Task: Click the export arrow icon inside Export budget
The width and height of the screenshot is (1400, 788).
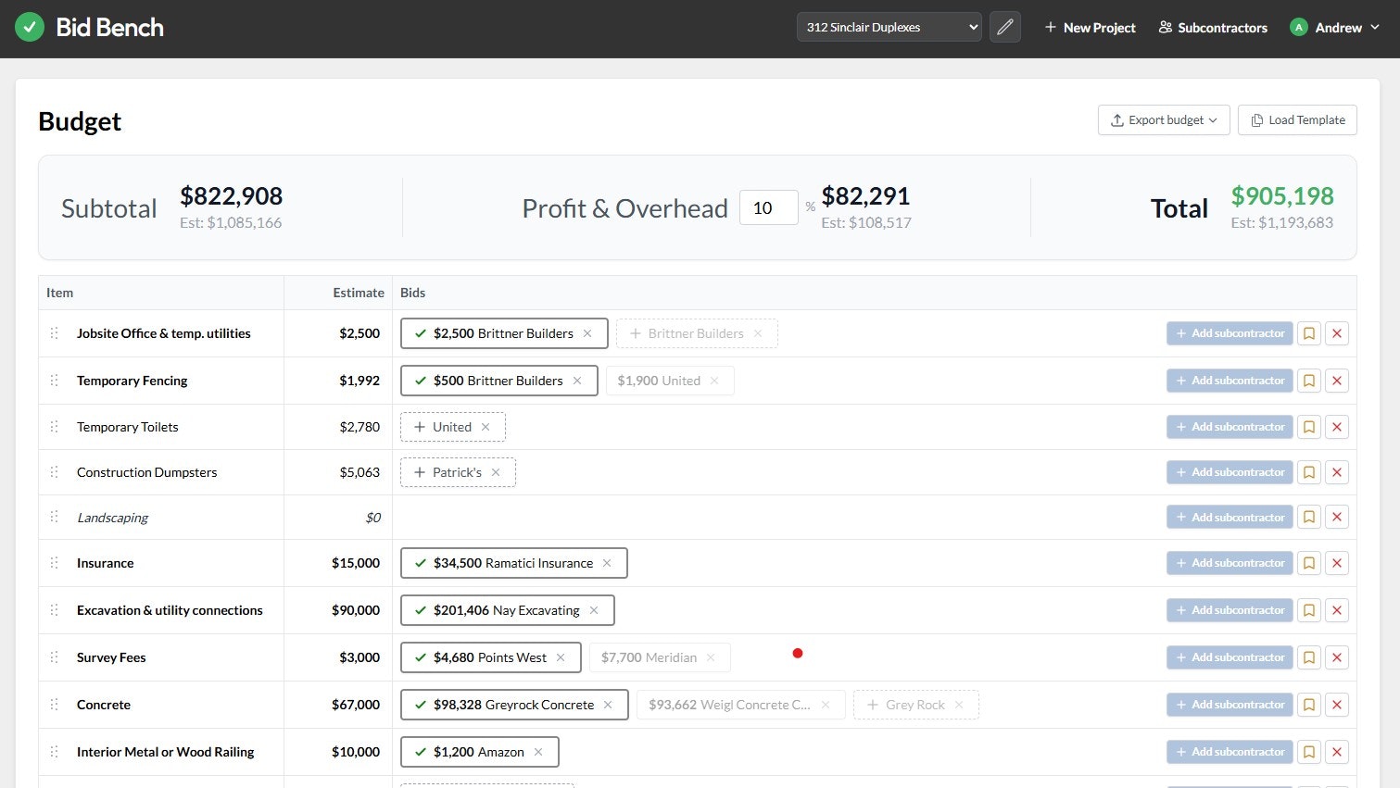Action: point(1118,119)
